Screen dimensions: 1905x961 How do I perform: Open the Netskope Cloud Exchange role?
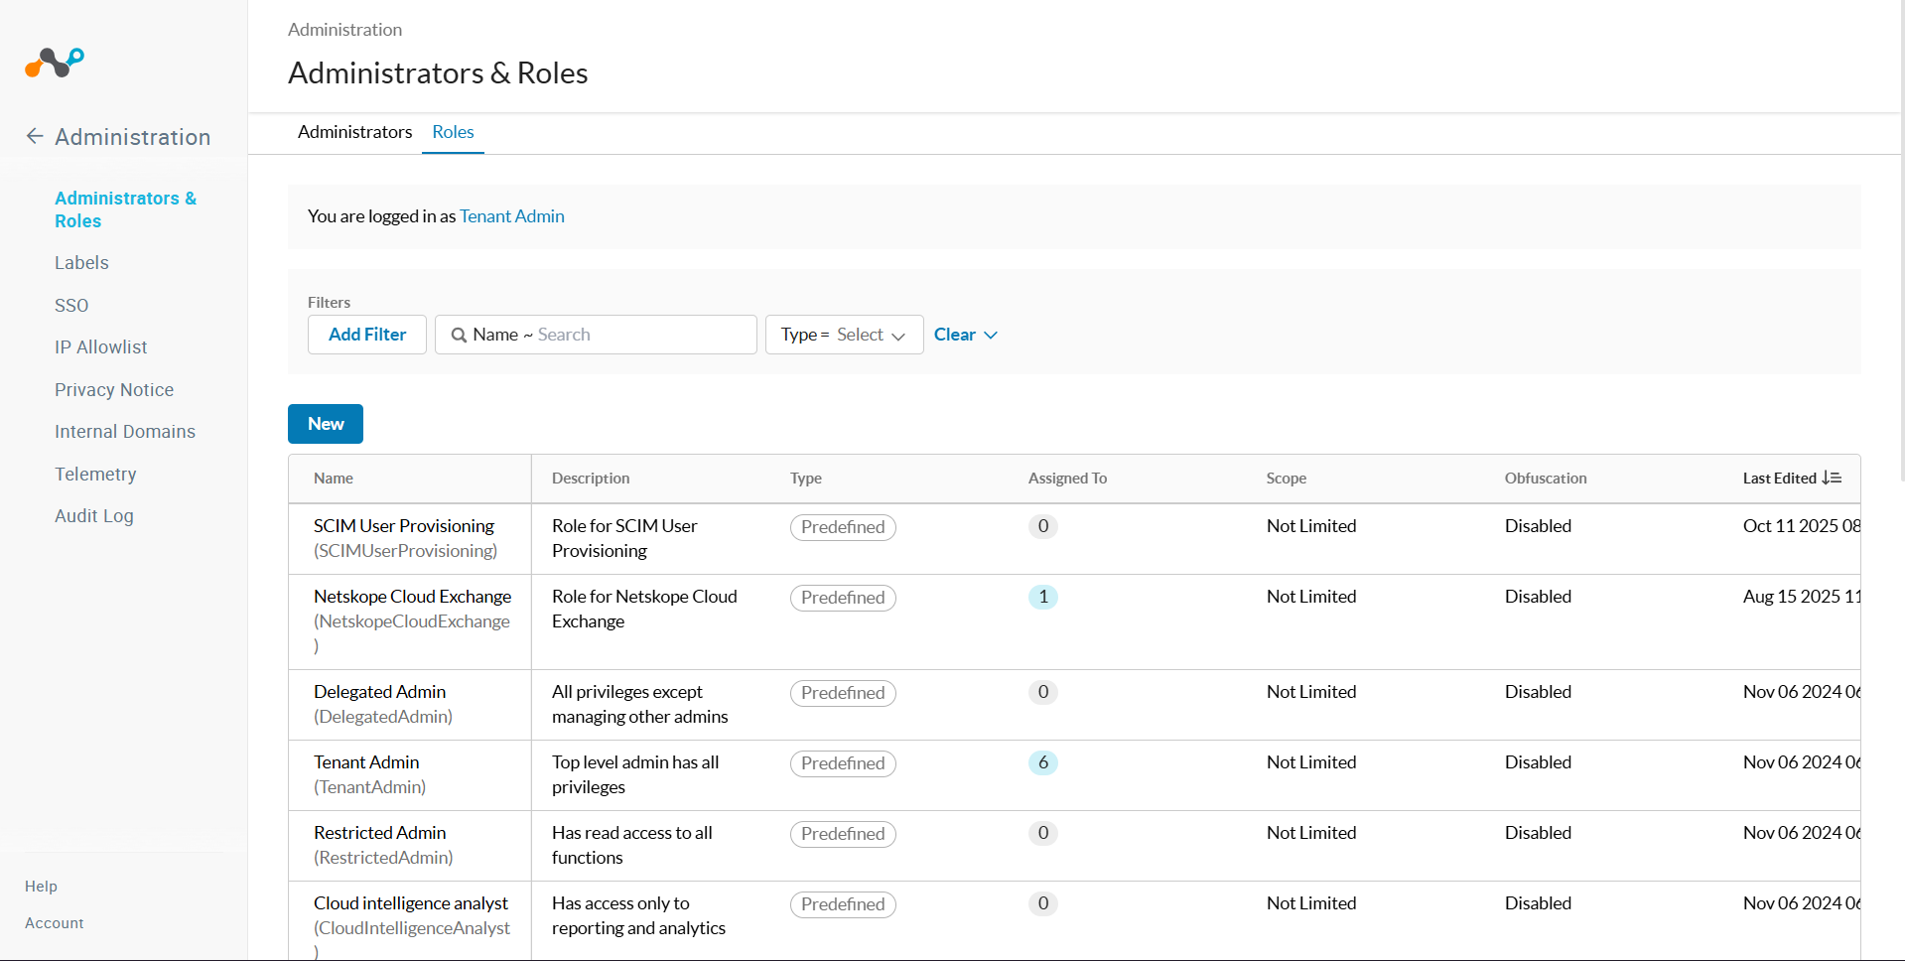click(412, 596)
